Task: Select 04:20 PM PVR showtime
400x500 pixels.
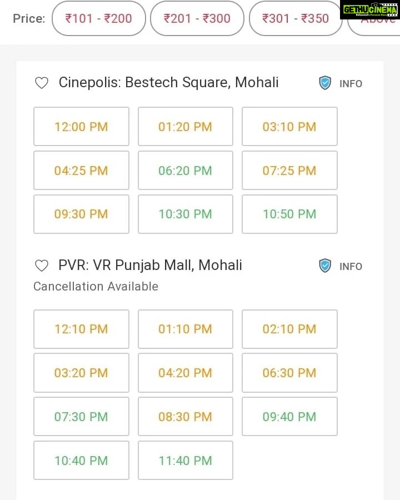Action: [186, 373]
